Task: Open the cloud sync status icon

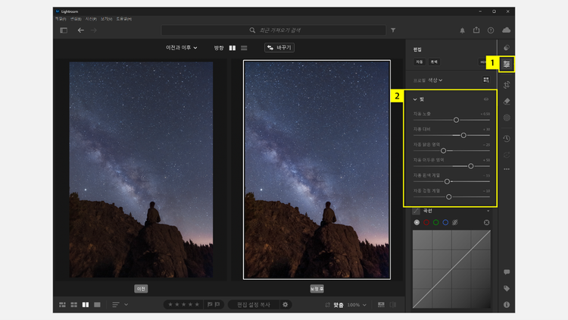Action: point(506,30)
